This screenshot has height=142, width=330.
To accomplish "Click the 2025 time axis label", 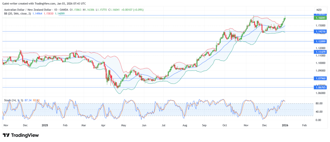I will [x=45, y=125].
